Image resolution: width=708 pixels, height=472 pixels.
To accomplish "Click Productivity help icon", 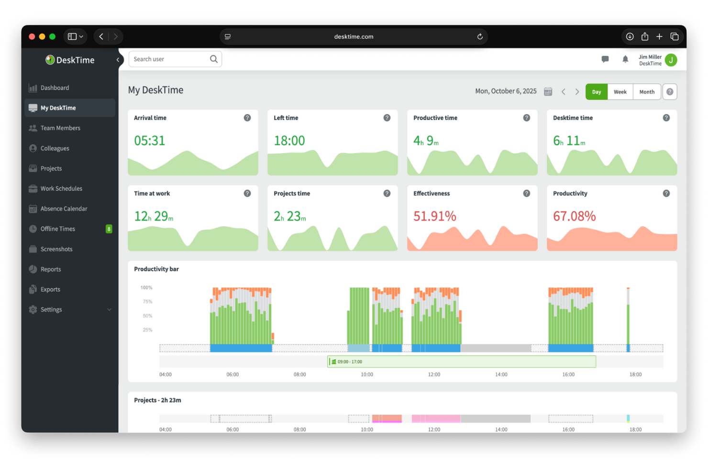I will point(666,193).
